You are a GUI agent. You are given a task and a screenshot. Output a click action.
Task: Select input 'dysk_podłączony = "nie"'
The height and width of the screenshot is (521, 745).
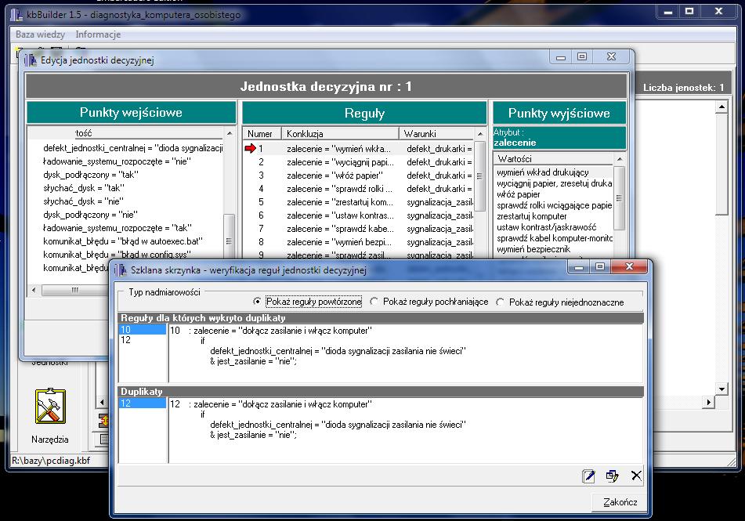[x=90, y=215]
